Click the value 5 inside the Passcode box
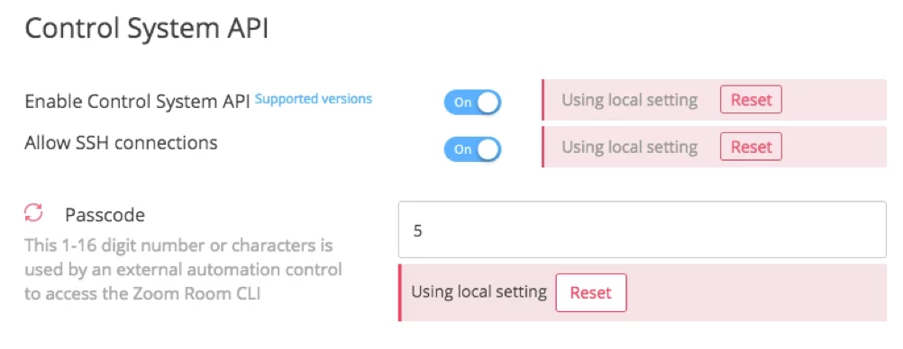 pyautogui.click(x=417, y=231)
